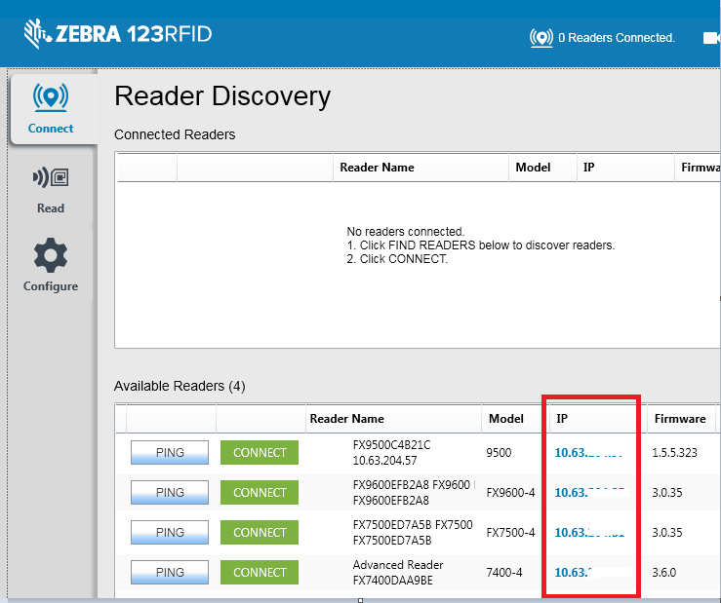Sort available readers by Model column
The image size is (721, 603).
(x=506, y=419)
